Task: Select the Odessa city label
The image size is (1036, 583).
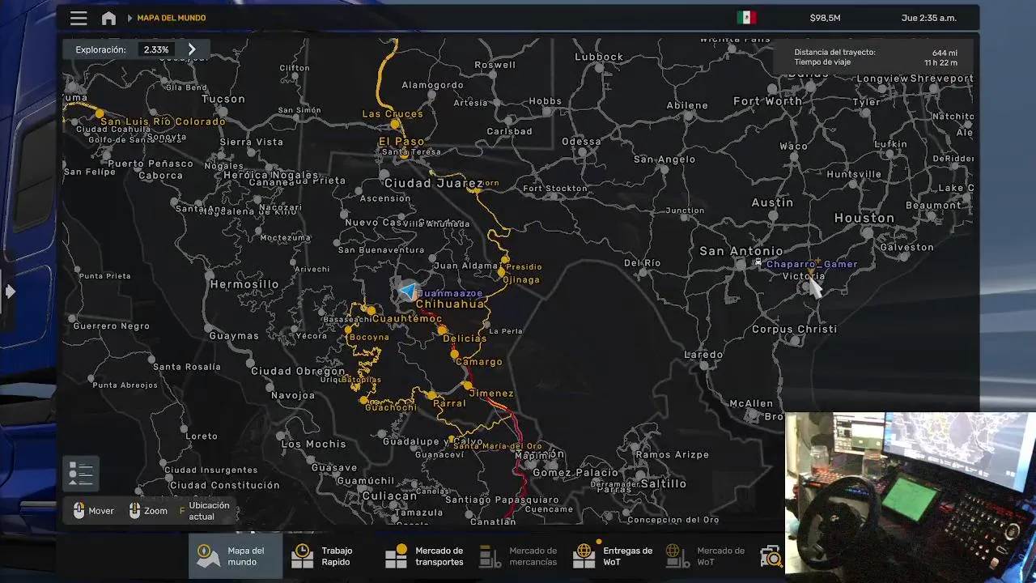Action: (x=581, y=142)
